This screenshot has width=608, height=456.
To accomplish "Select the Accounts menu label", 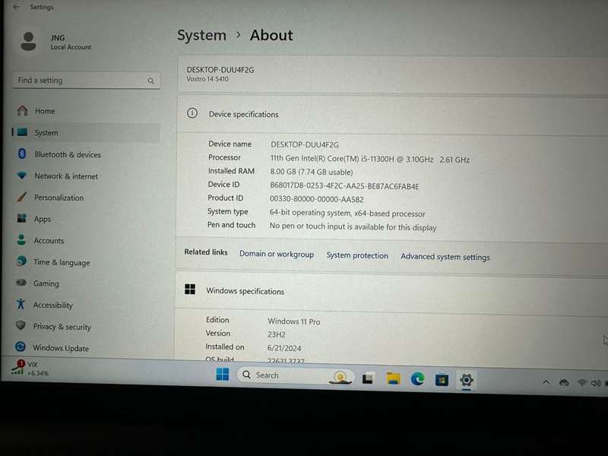I will click(x=49, y=240).
